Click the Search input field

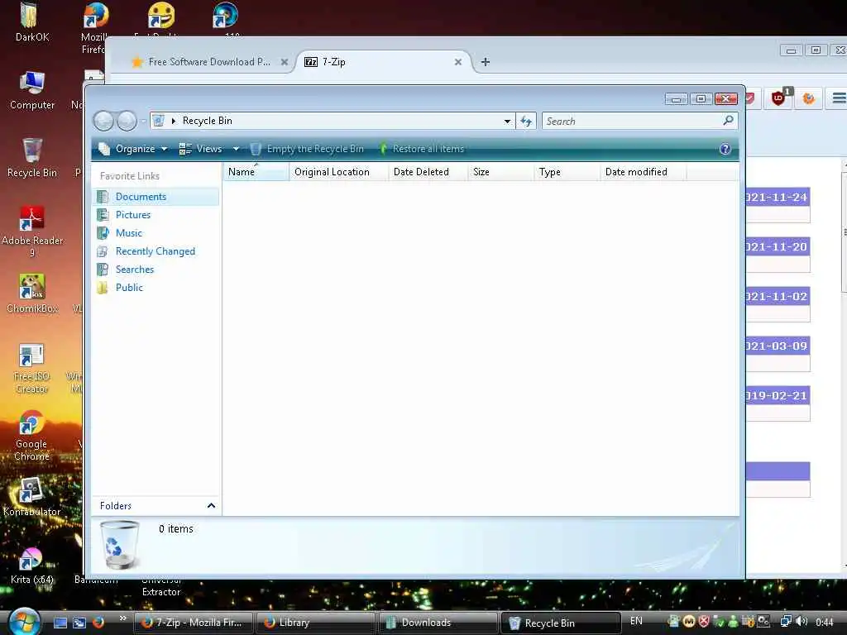tap(632, 121)
